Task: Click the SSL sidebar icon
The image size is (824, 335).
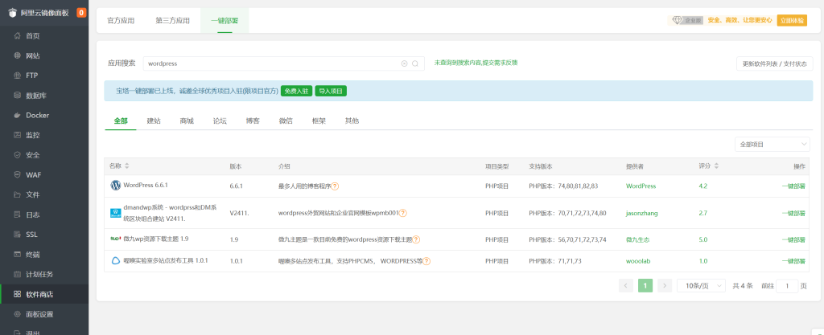Action: click(18, 235)
